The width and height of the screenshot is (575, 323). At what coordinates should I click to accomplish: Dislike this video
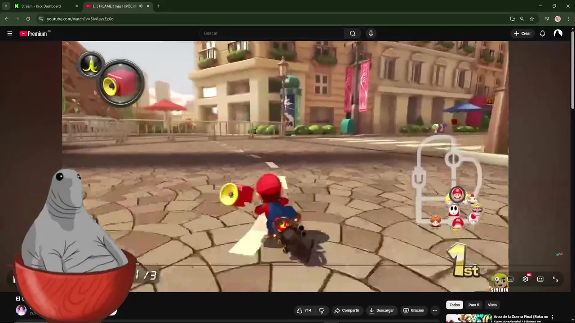pyautogui.click(x=322, y=310)
